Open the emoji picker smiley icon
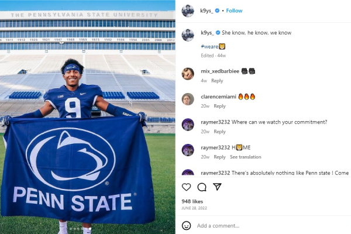 pyautogui.click(x=187, y=225)
